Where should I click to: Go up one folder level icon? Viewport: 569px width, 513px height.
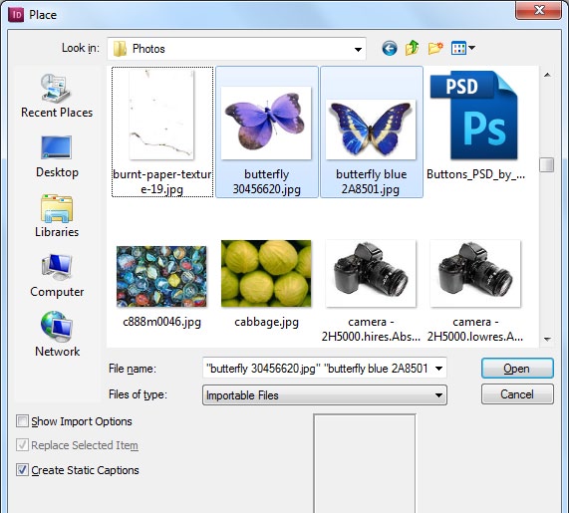[x=413, y=48]
